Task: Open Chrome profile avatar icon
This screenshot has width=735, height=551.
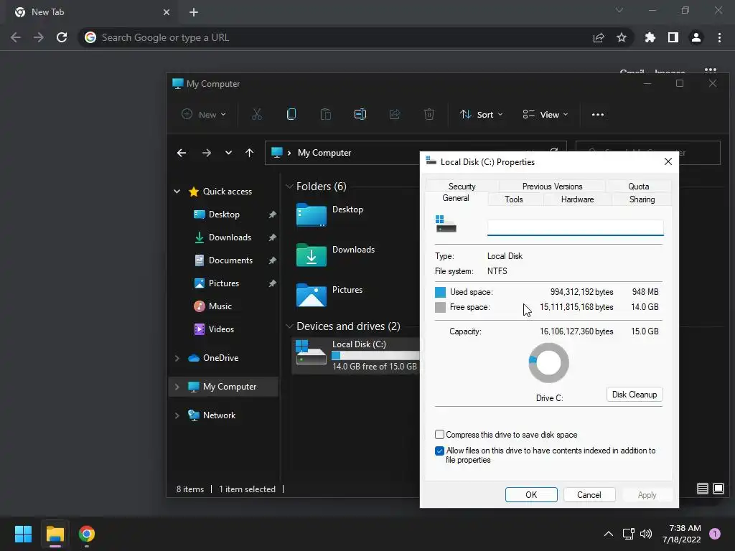Action: [x=696, y=37]
